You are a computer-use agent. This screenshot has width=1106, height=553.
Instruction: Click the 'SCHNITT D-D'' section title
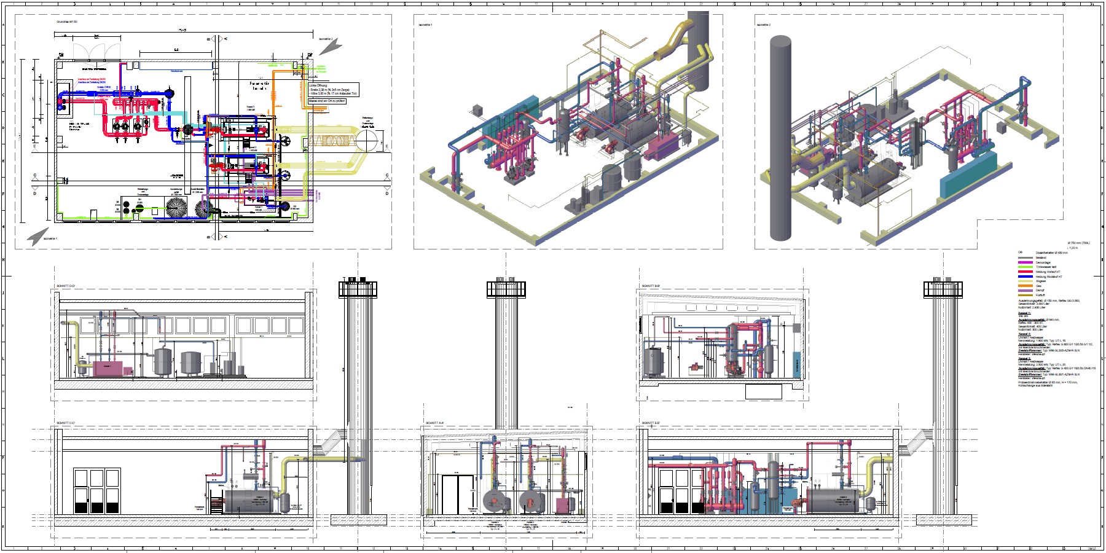click(x=65, y=286)
